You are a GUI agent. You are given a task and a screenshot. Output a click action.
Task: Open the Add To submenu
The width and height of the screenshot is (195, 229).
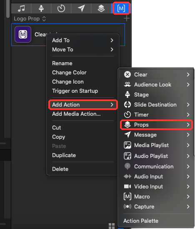coord(83,40)
